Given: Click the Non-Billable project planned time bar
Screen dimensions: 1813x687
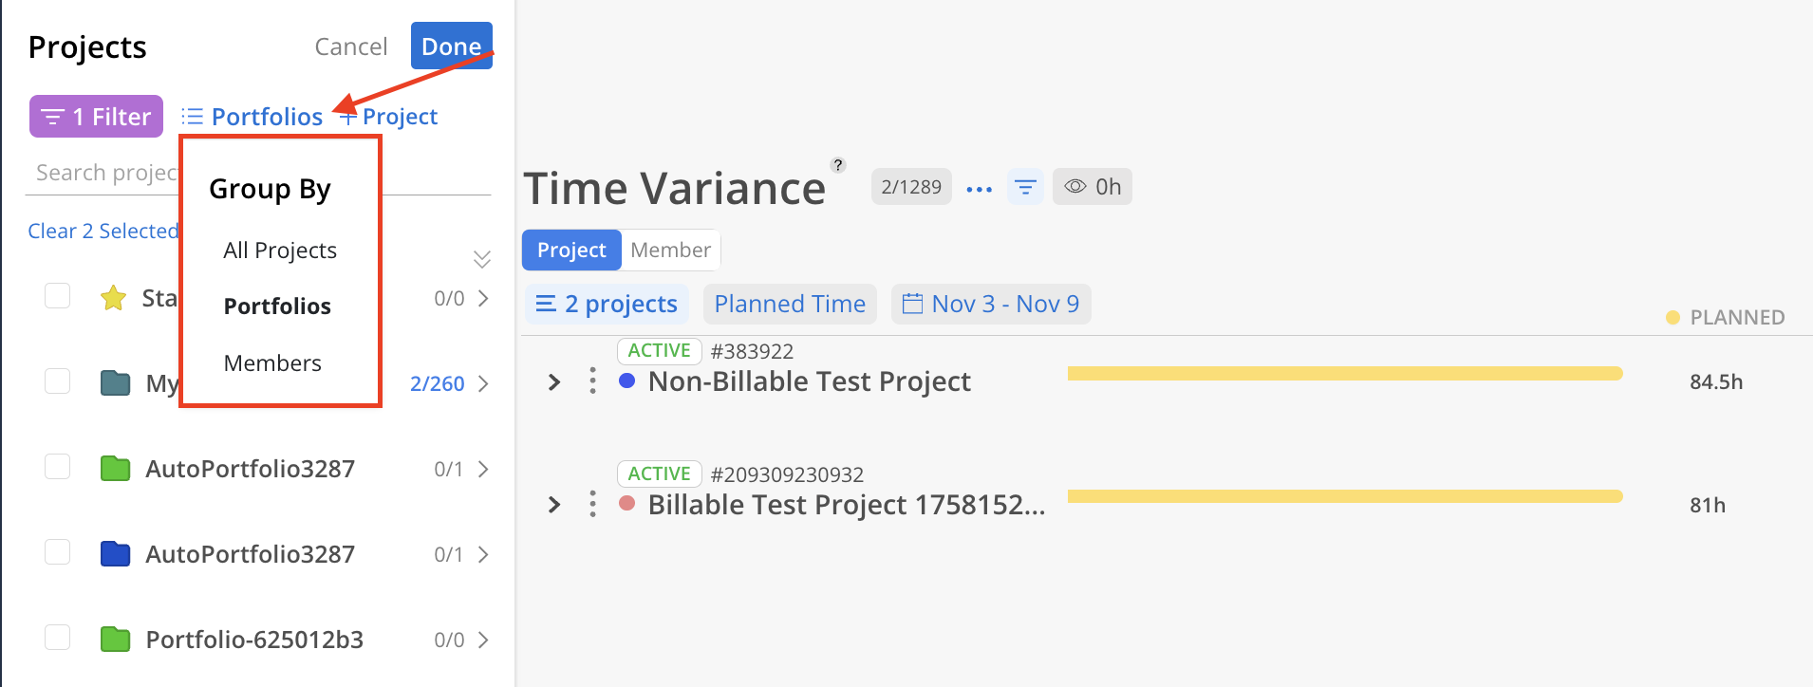Looking at the screenshot, I should (1344, 374).
